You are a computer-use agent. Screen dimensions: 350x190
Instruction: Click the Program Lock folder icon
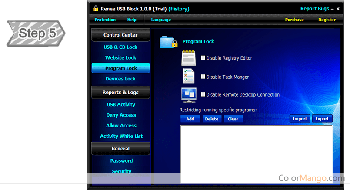[168, 42]
